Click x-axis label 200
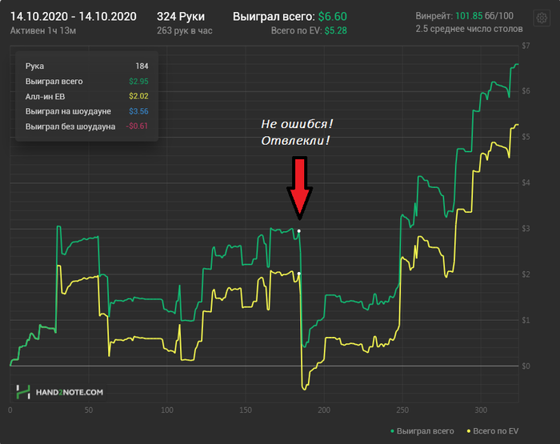This screenshot has height=444, width=560. point(324,410)
